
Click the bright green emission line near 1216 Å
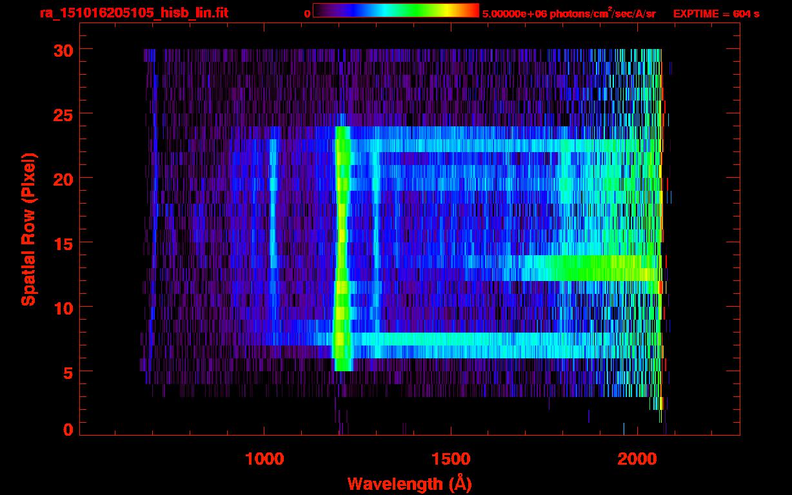pyautogui.click(x=342, y=248)
